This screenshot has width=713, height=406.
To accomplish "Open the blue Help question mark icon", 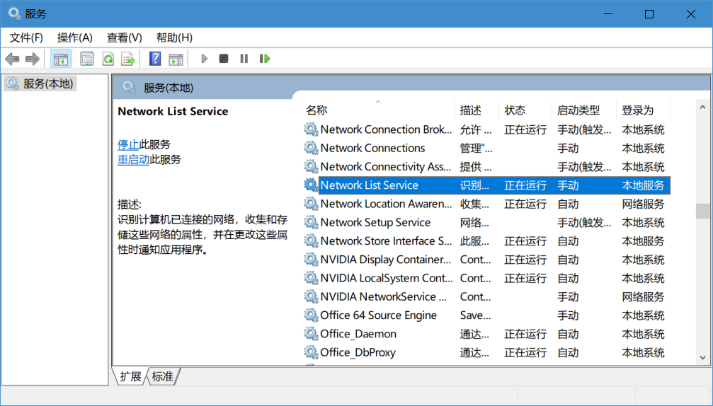I will click(155, 59).
